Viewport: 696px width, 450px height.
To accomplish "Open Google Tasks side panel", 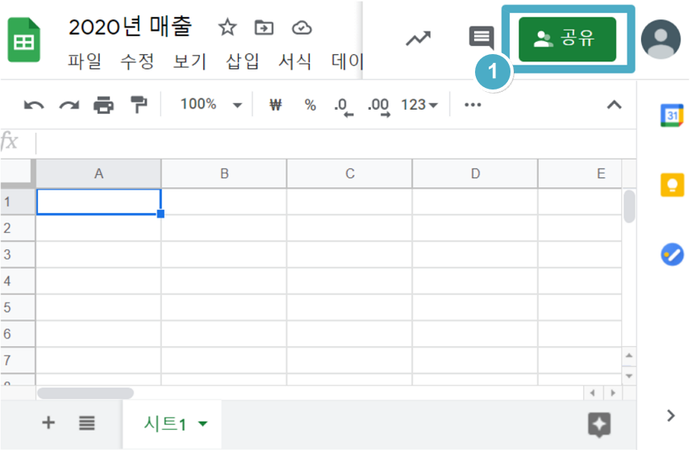I will click(672, 254).
